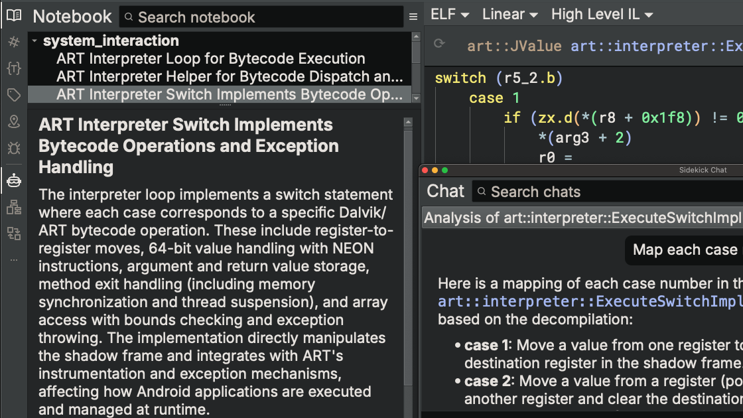This screenshot has width=743, height=418.
Task: Open the Linear view dropdown
Action: tap(509, 13)
